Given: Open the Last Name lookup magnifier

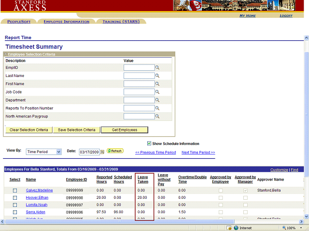Looking at the screenshot, I should click(157, 76).
